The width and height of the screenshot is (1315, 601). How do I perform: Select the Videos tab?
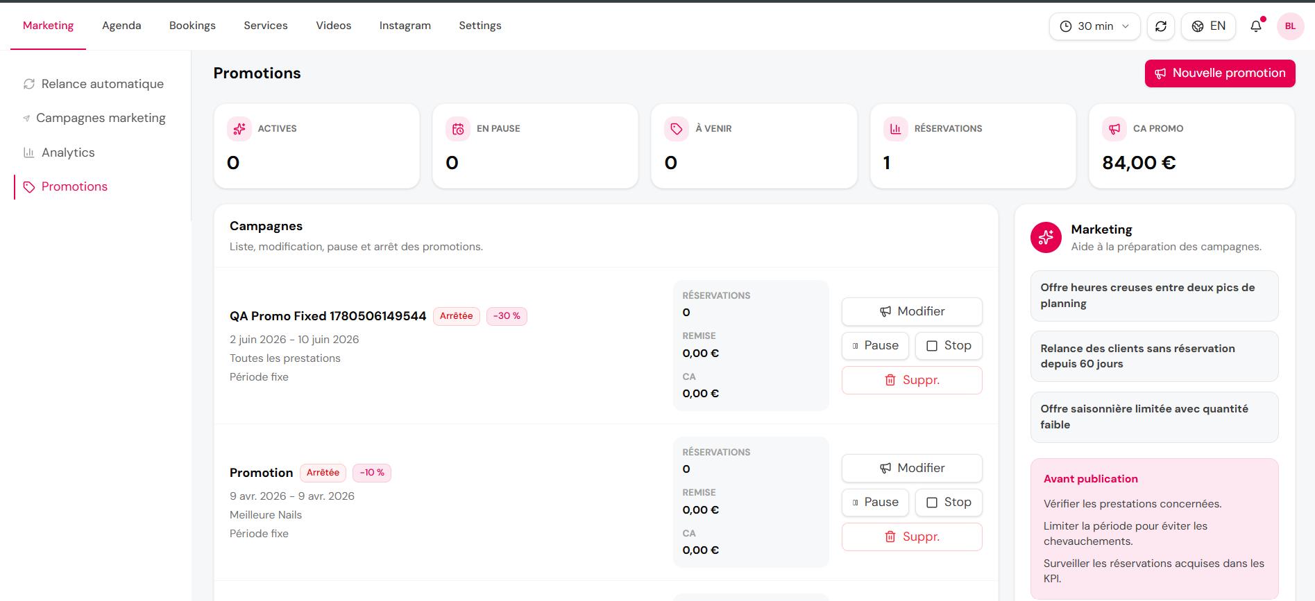(x=334, y=26)
